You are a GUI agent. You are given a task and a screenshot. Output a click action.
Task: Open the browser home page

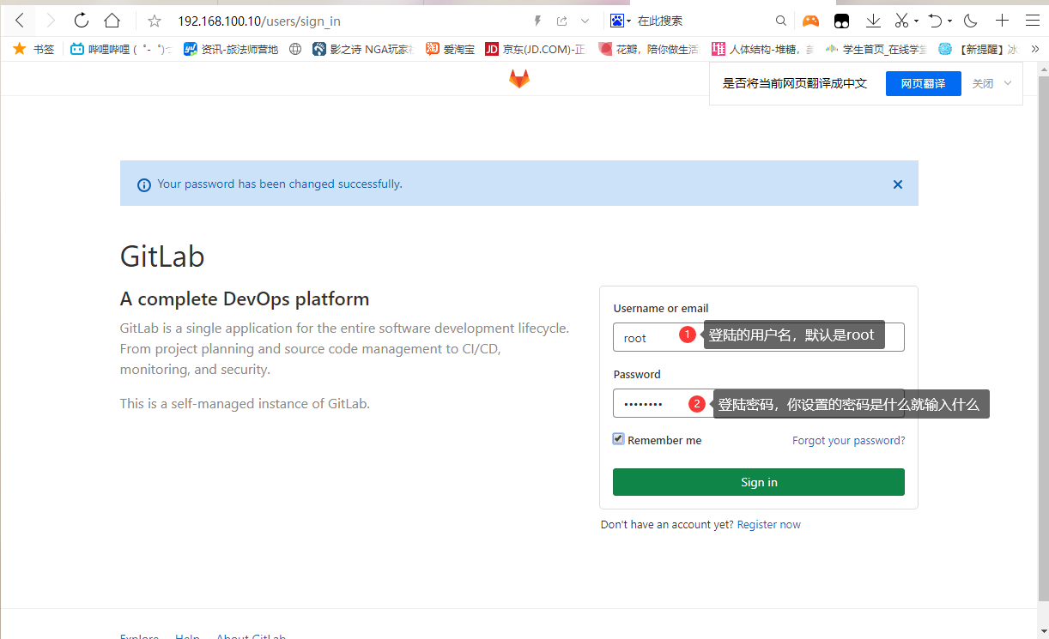(x=112, y=21)
